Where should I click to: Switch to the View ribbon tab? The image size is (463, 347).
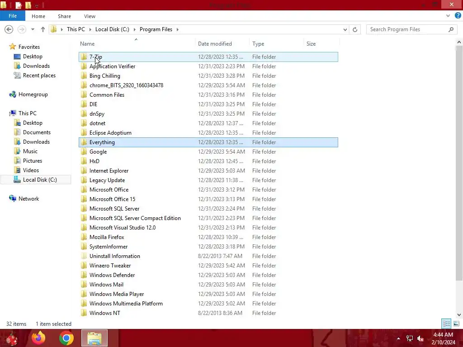(90, 16)
